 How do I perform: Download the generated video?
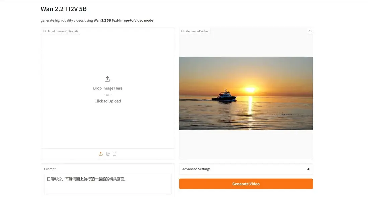click(x=310, y=31)
